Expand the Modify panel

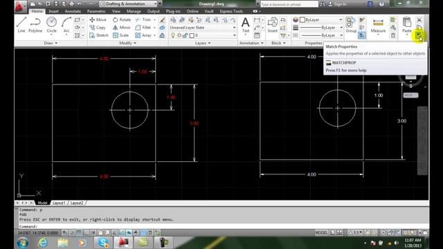pyautogui.click(x=127, y=43)
